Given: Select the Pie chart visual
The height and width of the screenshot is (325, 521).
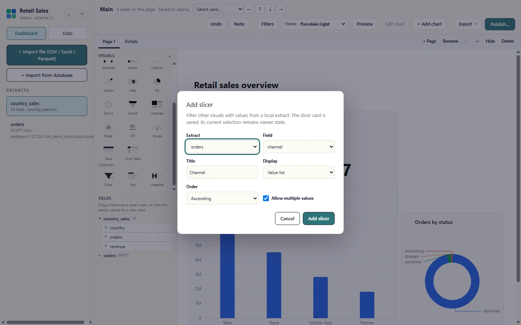Looking at the screenshot, I should pyautogui.click(x=157, y=85).
